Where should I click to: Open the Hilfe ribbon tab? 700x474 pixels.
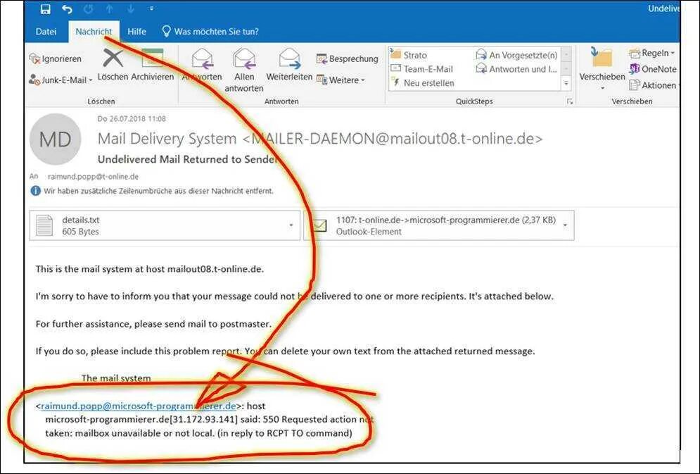pos(136,32)
